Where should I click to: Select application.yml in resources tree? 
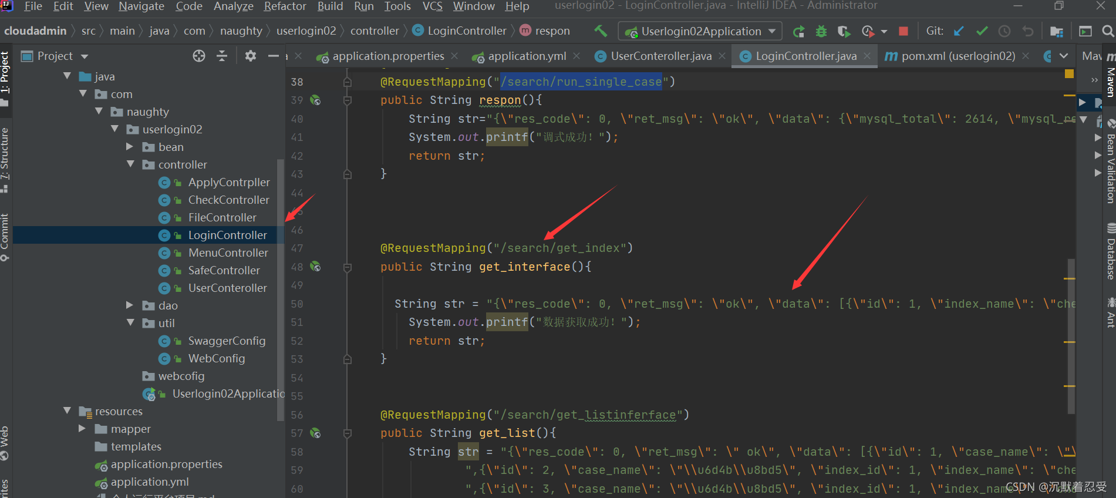point(150,482)
